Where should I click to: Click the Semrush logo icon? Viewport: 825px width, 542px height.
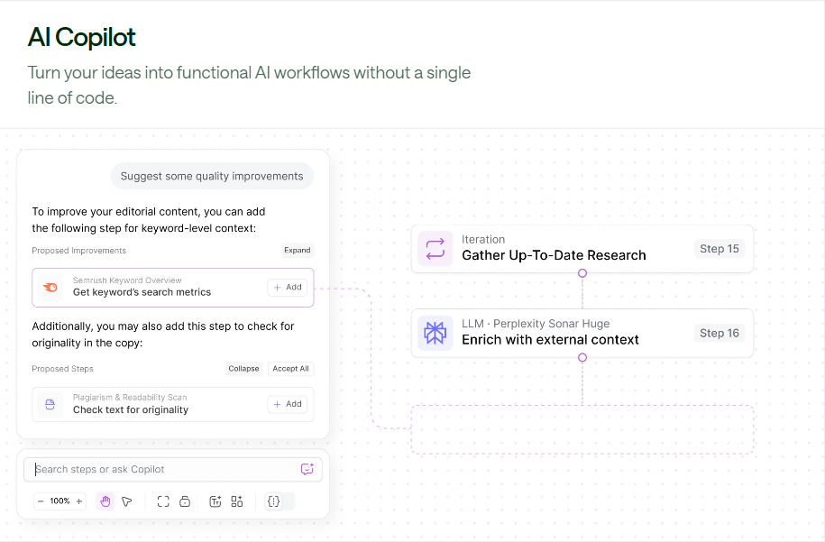[51, 287]
